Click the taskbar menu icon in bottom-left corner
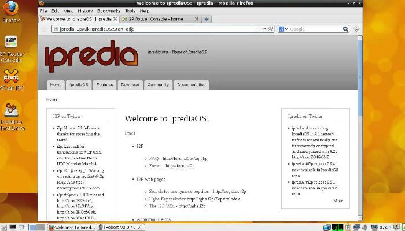The image size is (405, 231). pyautogui.click(x=3, y=228)
